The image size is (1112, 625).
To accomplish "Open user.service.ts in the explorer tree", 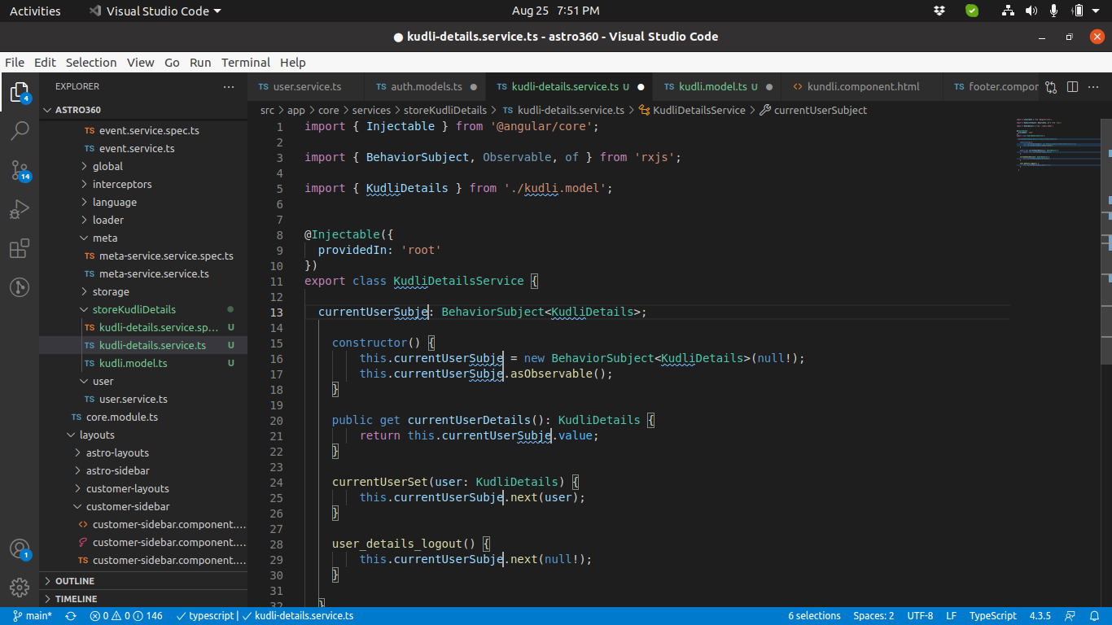I will 133,399.
